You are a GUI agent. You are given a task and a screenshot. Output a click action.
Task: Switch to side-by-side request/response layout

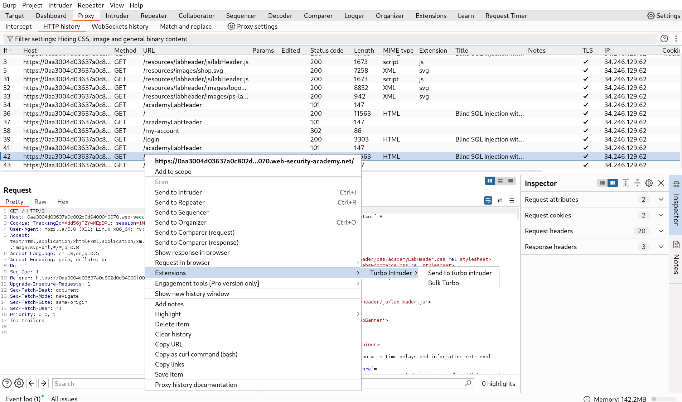pos(490,181)
